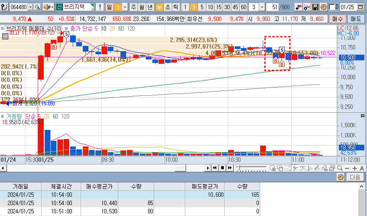Click the speaker alert icon

46,7
